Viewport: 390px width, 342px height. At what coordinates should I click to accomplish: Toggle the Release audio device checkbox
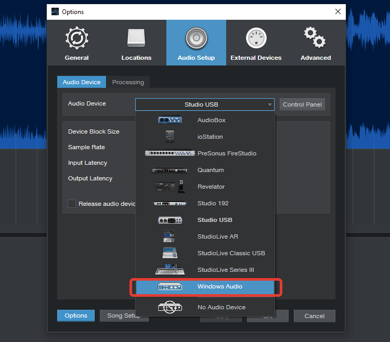click(72, 204)
